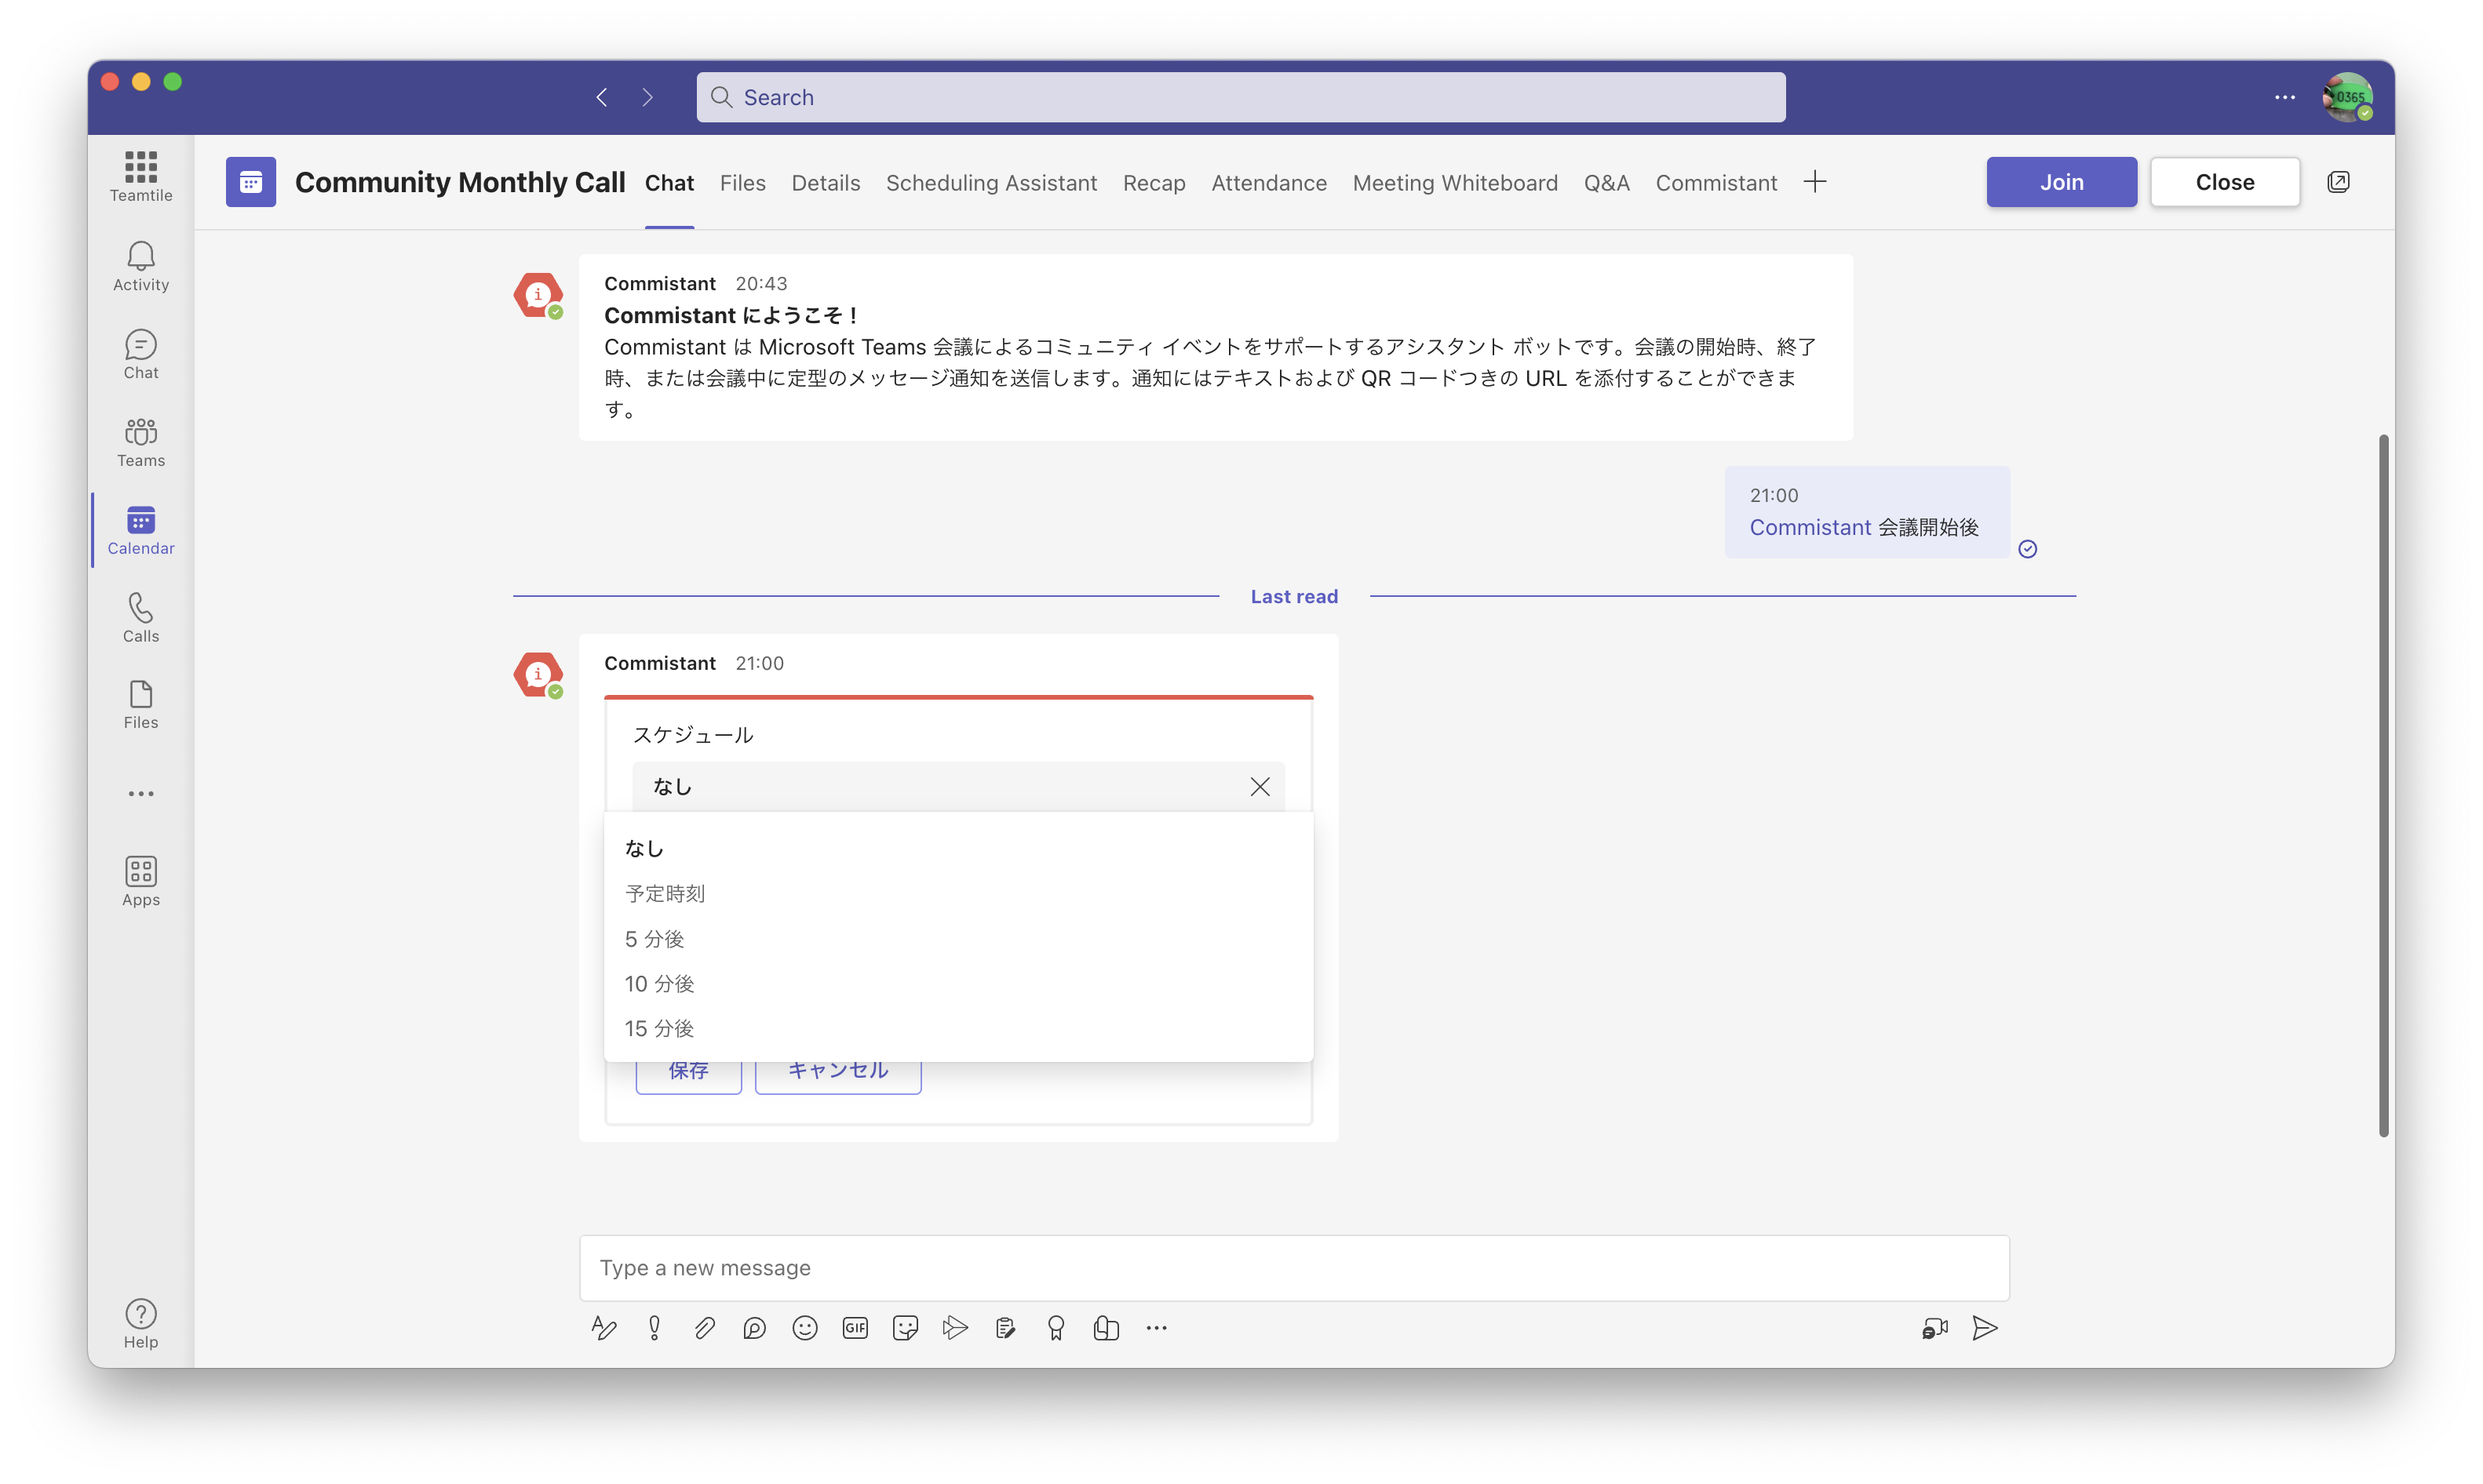Attach a file with the paperclip
The width and height of the screenshot is (2483, 1484).
704,1328
